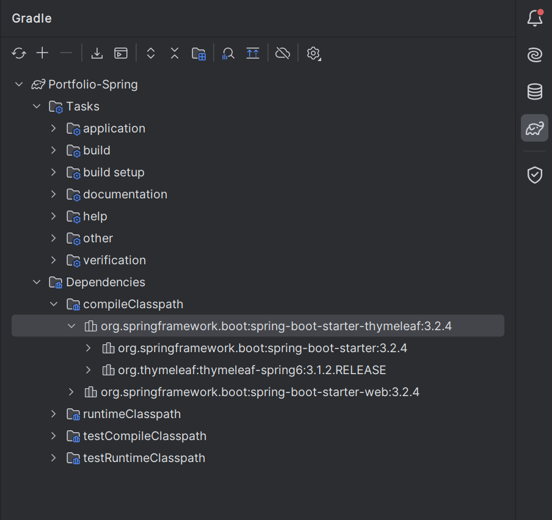The image size is (552, 520).
Task: Expand spring-boot-starter:3.2.4 dependency chevron
Action: coord(89,348)
